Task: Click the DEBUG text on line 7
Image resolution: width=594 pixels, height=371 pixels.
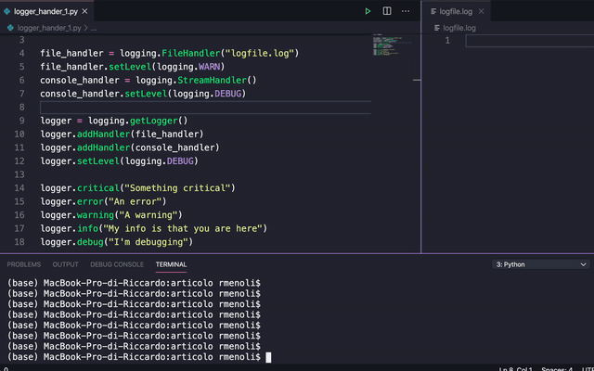Action: [227, 94]
